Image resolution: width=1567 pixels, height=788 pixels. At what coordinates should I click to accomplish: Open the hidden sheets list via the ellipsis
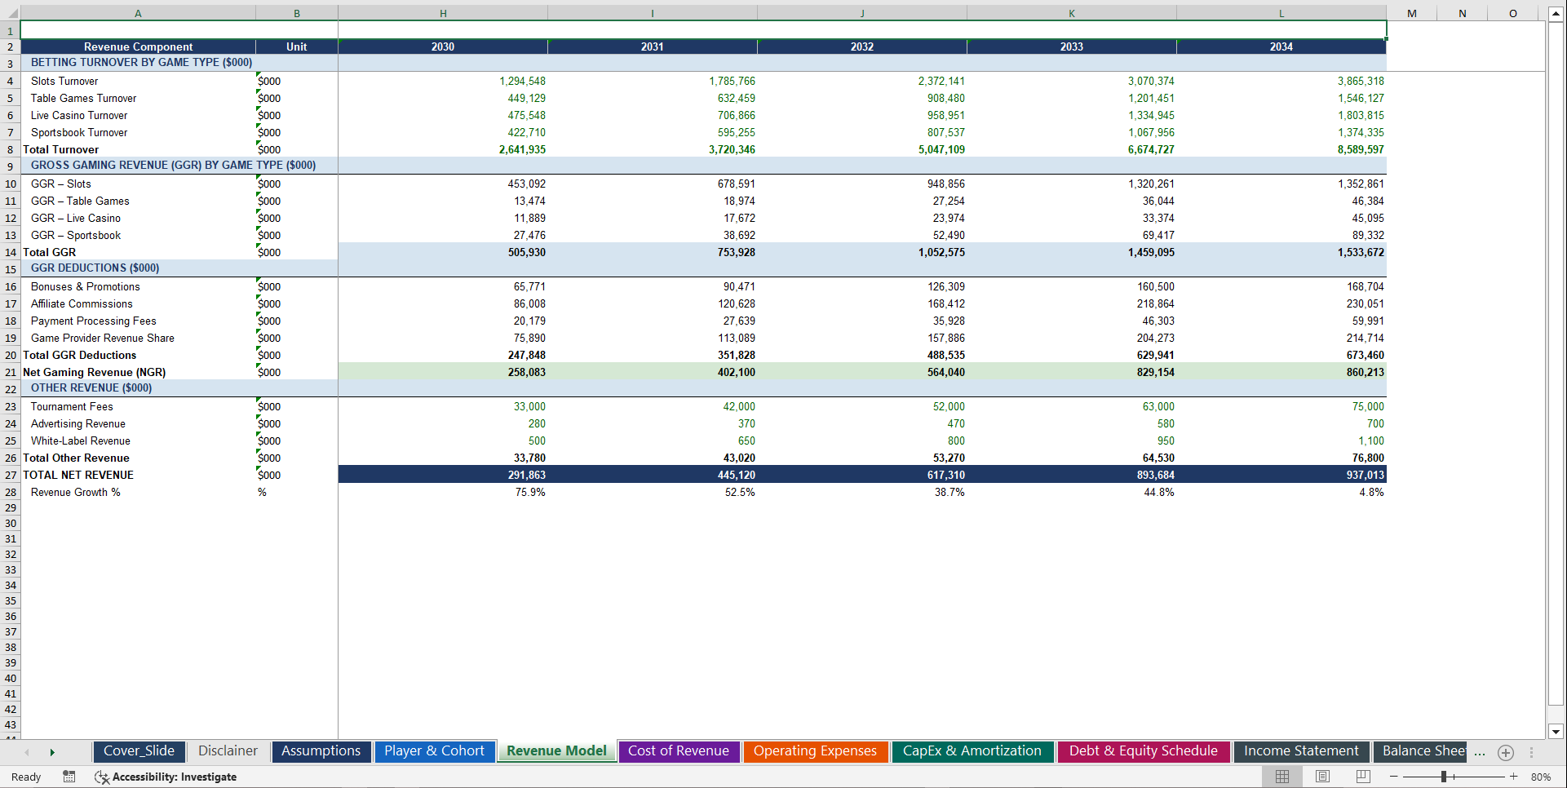[1479, 752]
